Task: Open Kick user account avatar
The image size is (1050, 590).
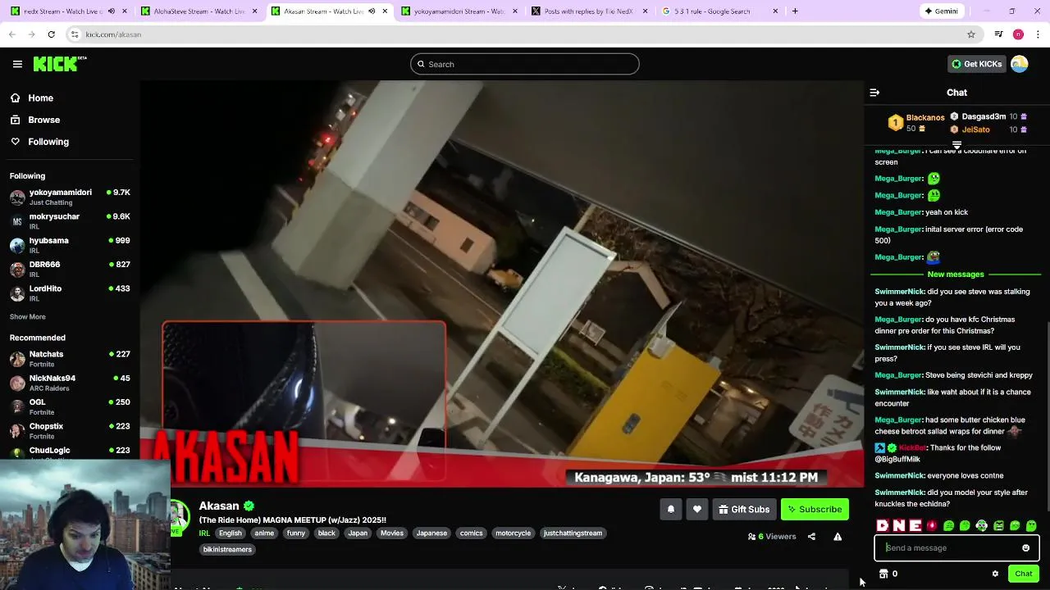Action: coord(1020,64)
